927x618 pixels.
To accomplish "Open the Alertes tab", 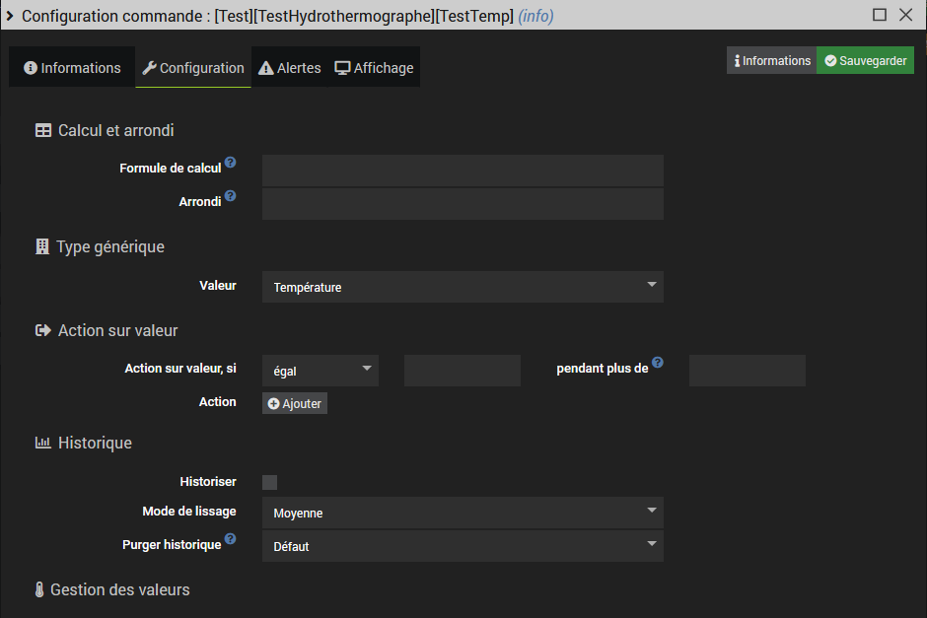I will pos(290,68).
